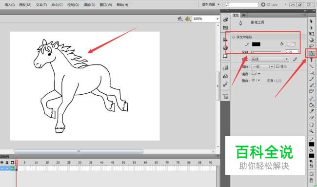Select the Deco tool
Image resolution: width=317 pixels, height=187 pixels.
tap(312, 91)
